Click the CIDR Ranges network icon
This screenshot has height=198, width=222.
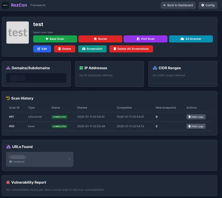point(155,68)
